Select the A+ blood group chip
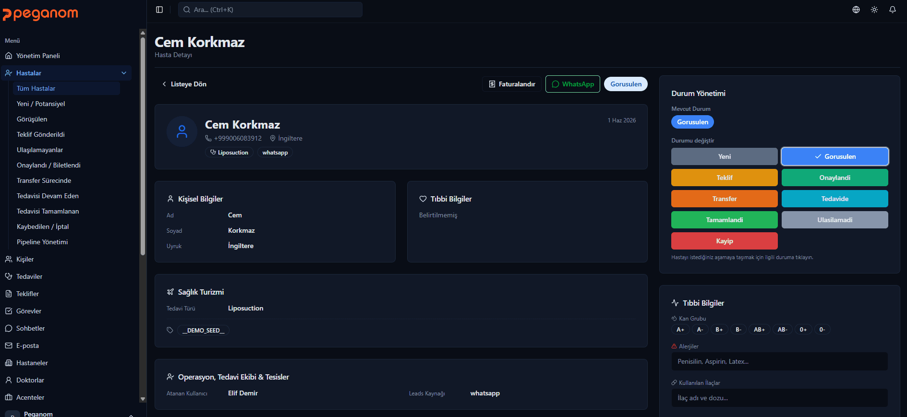This screenshot has width=907, height=417. [x=680, y=330]
